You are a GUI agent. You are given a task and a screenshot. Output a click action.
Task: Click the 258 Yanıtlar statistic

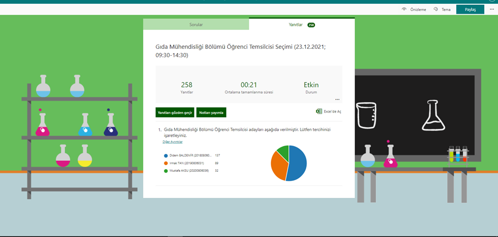coord(187,87)
